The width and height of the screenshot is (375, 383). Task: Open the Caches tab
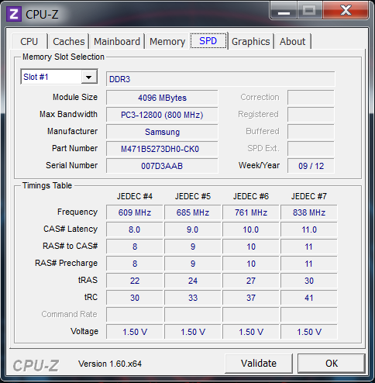69,41
